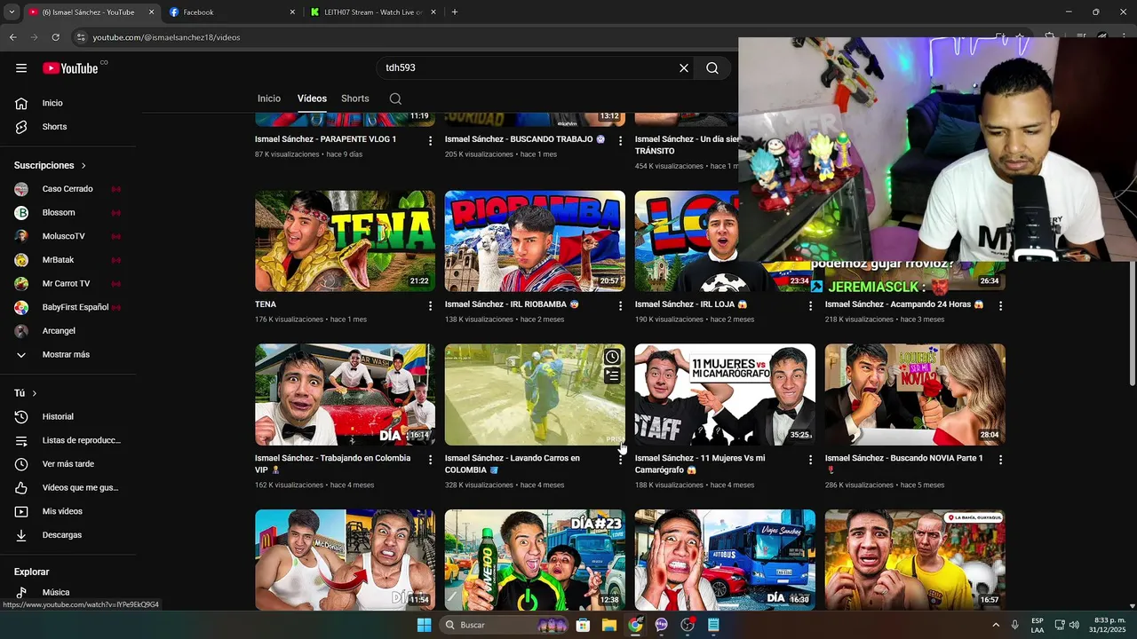Screen dimensions: 1137x639
Task: Open the Día #23 video thumbnail
Action: (x=535, y=559)
